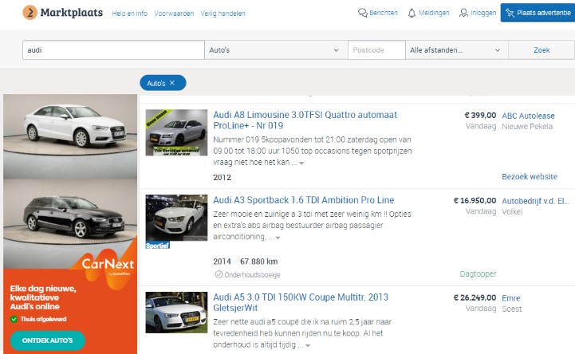The image size is (575, 354).
Task: Remove the Auto's filter chip via X
Action: 172,83
